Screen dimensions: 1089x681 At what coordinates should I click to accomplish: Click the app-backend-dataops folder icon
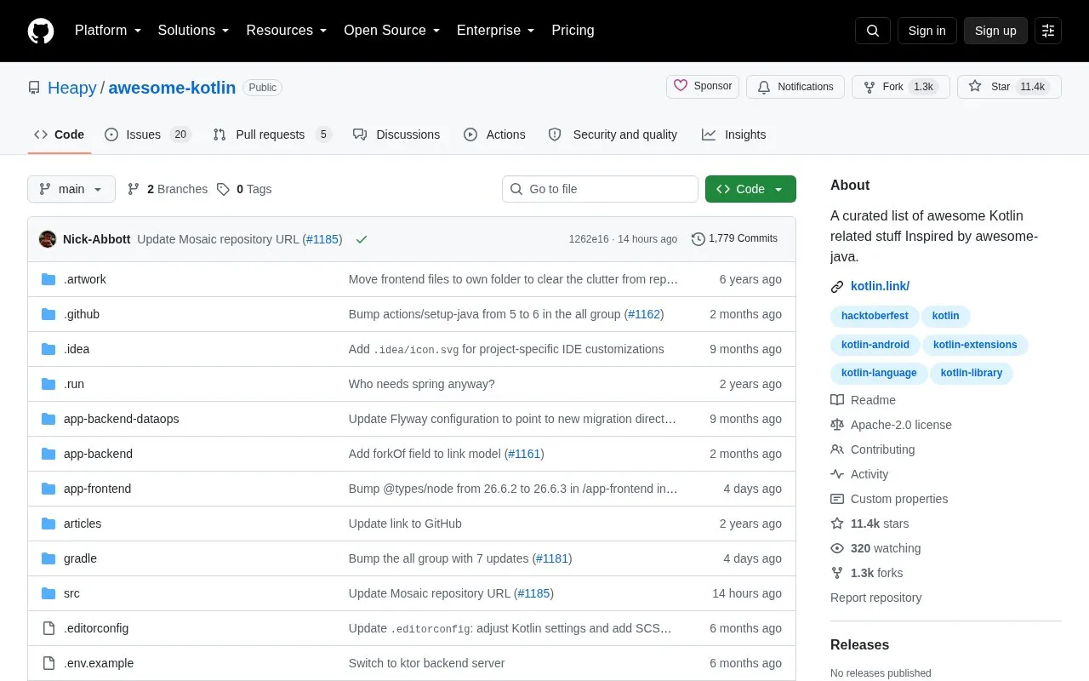coord(48,419)
